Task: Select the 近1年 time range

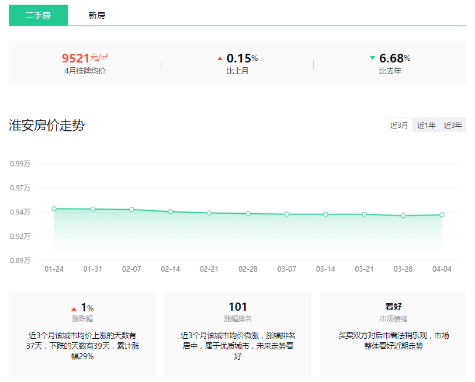Action: (426, 125)
